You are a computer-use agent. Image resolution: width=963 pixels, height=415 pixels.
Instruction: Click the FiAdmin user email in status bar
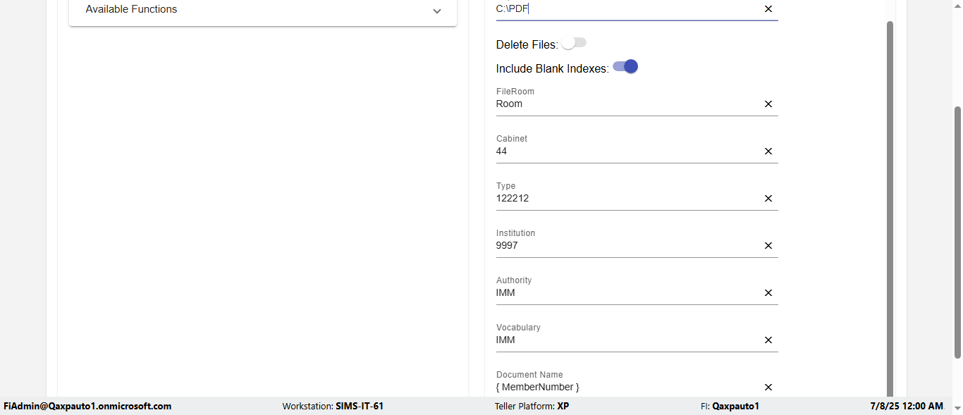coord(87,407)
